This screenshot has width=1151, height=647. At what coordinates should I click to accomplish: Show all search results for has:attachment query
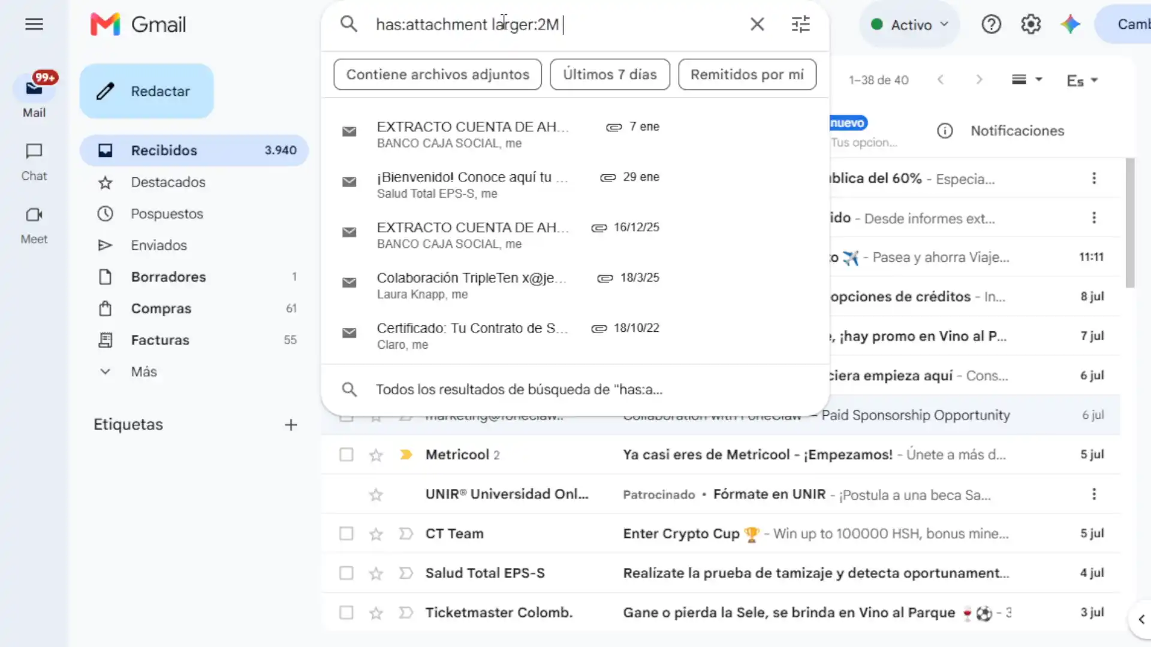575,389
